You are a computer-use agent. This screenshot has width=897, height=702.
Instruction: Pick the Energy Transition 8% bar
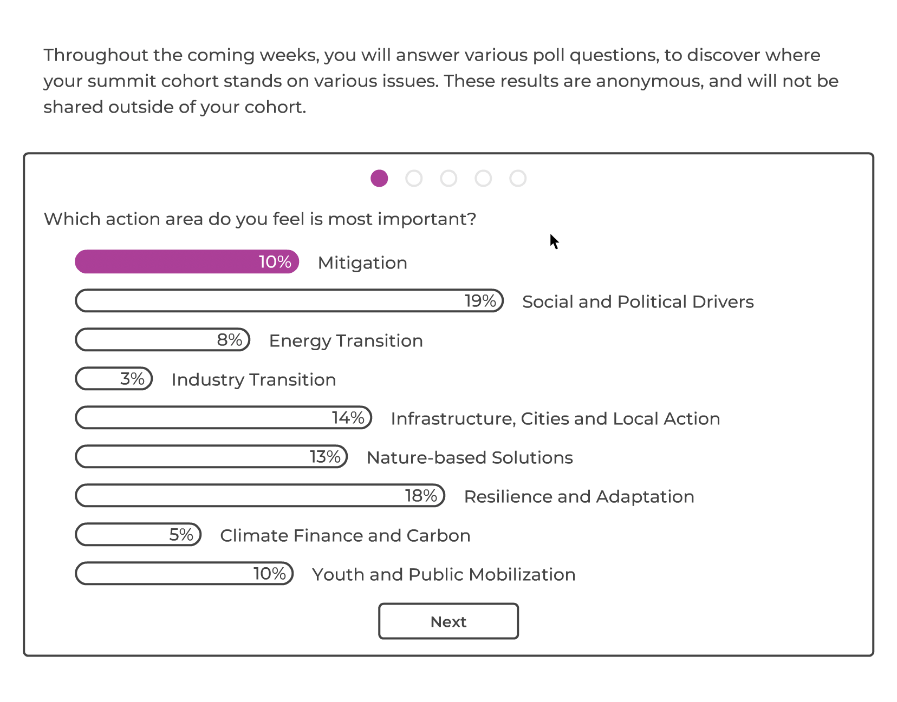click(162, 340)
